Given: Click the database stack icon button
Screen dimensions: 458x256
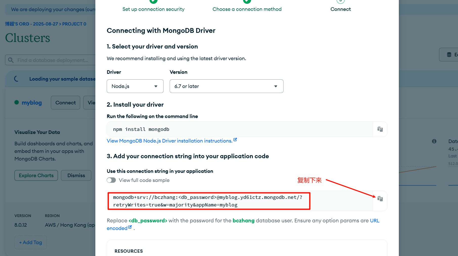Looking at the screenshot, I should coord(449,55).
